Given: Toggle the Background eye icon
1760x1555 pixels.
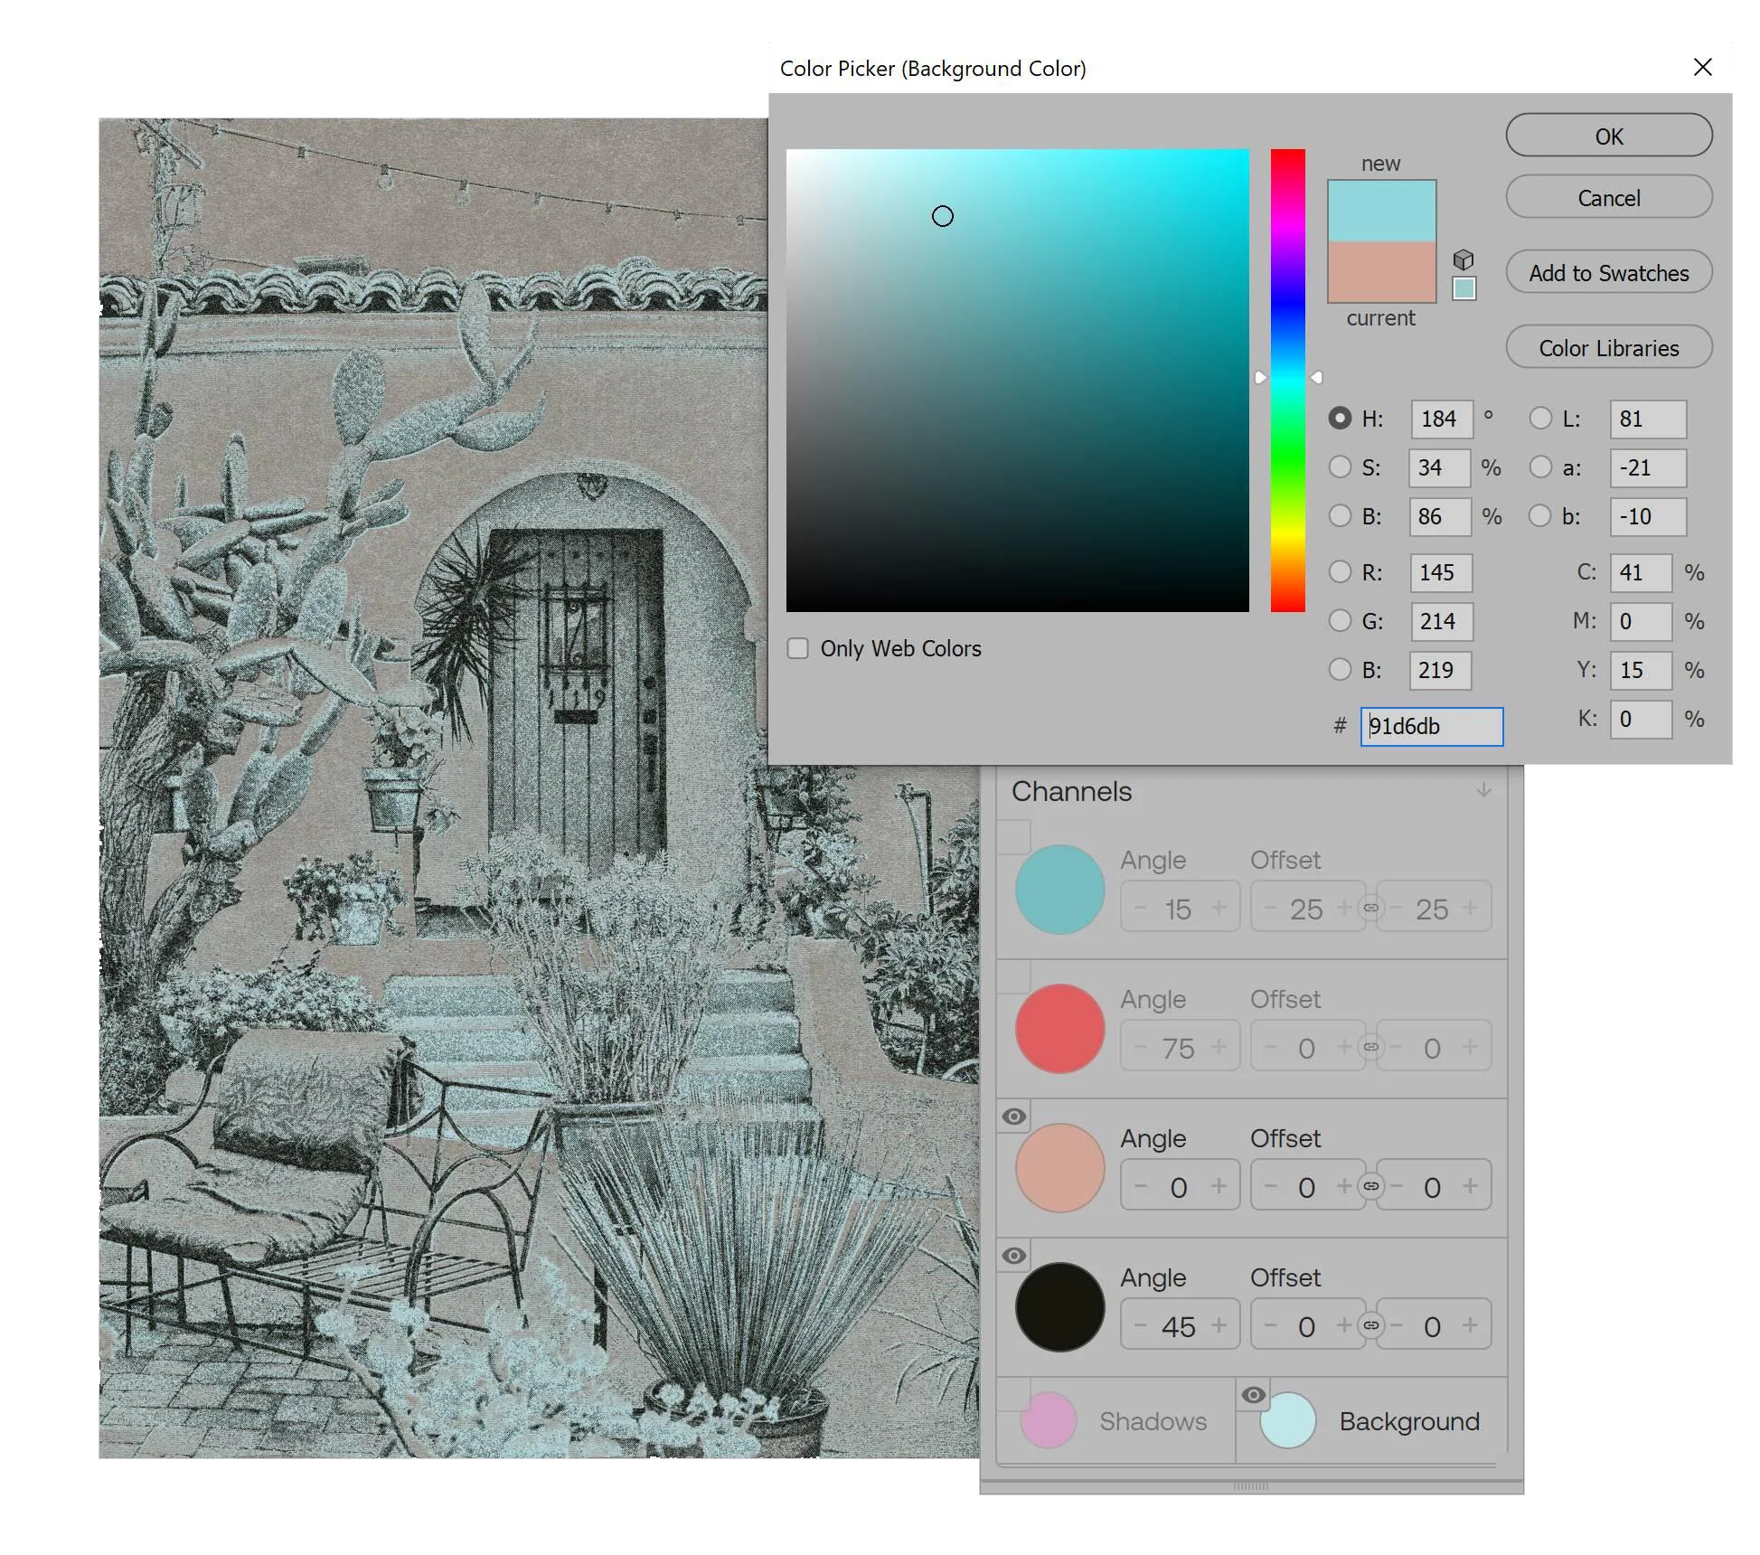Looking at the screenshot, I should click(x=1253, y=1395).
